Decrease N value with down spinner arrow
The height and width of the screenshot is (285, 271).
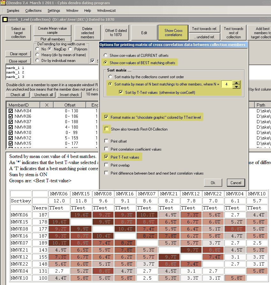click(236, 86)
